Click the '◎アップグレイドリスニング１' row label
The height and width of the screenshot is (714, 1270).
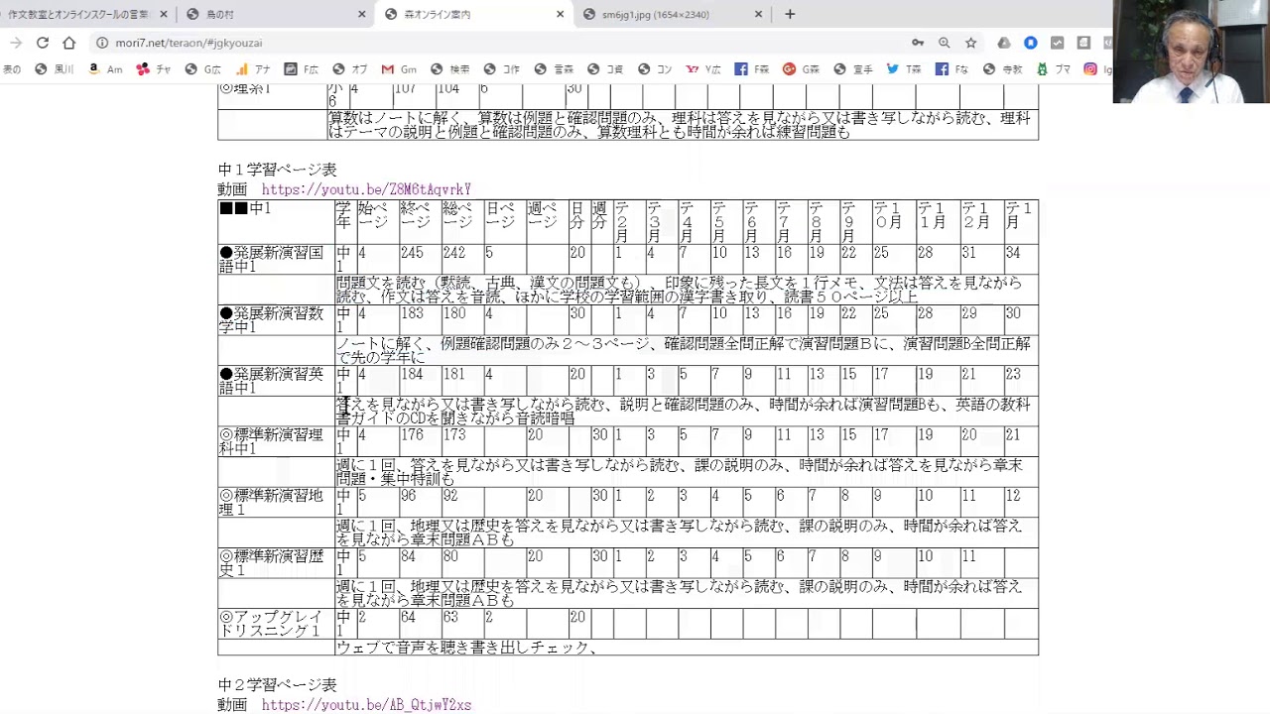[272, 624]
